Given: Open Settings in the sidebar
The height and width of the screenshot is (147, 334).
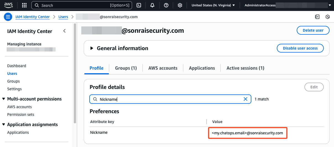Looking at the screenshot, I should [14, 89].
